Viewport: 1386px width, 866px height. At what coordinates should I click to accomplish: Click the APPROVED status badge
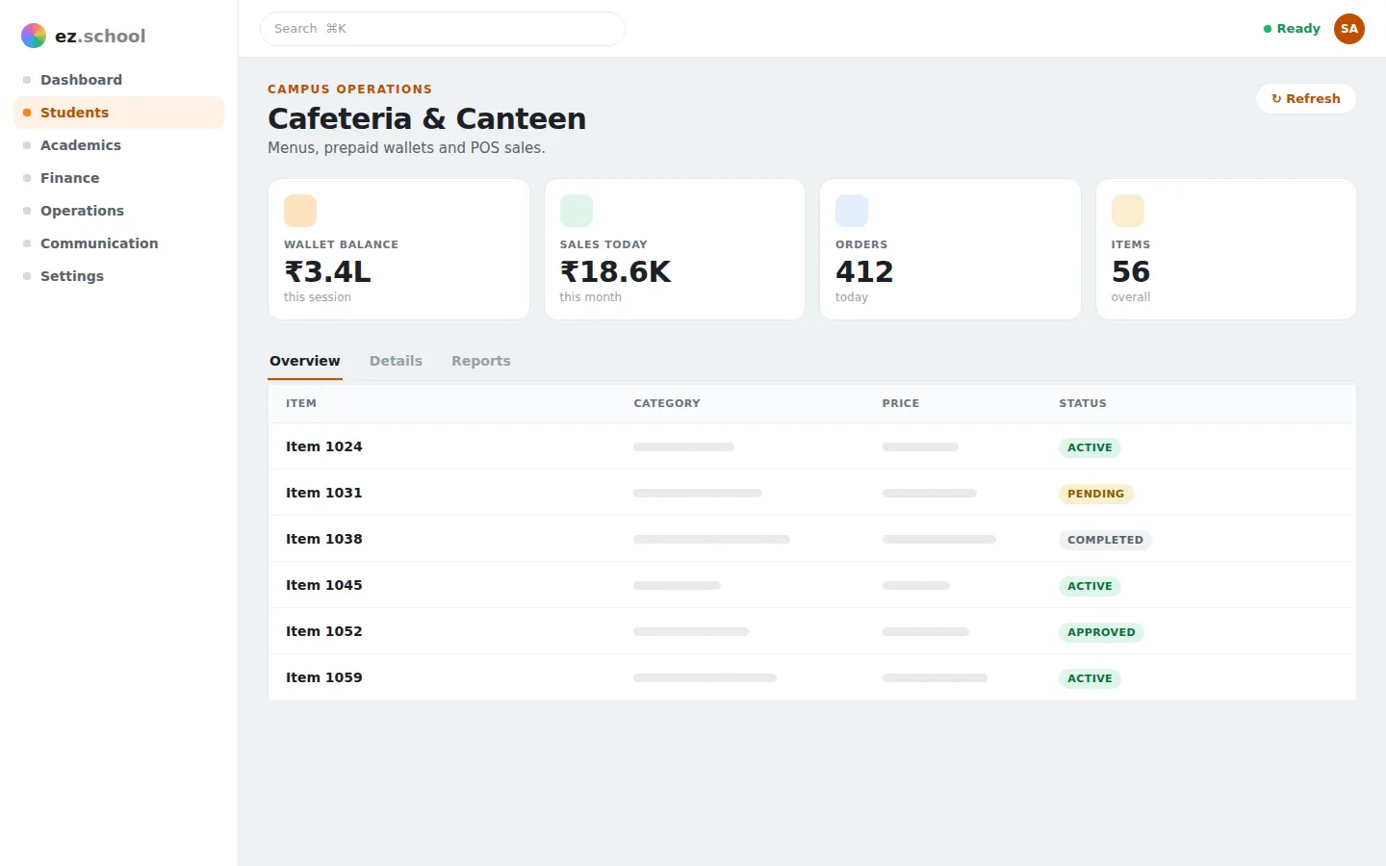[x=1101, y=632]
